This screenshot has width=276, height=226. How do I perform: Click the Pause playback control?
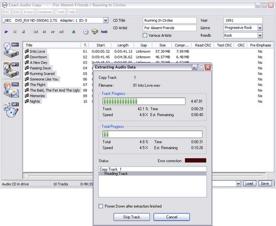(x=15, y=32)
